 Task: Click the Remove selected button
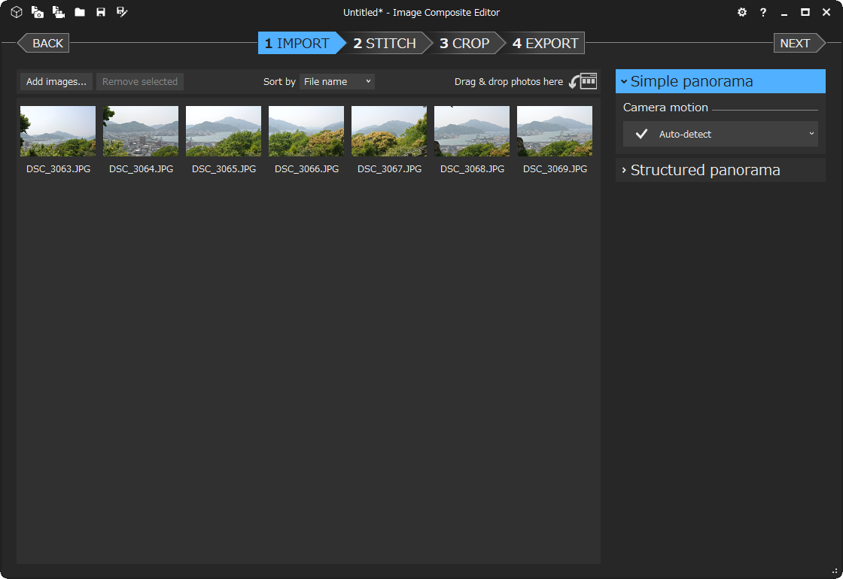point(140,82)
